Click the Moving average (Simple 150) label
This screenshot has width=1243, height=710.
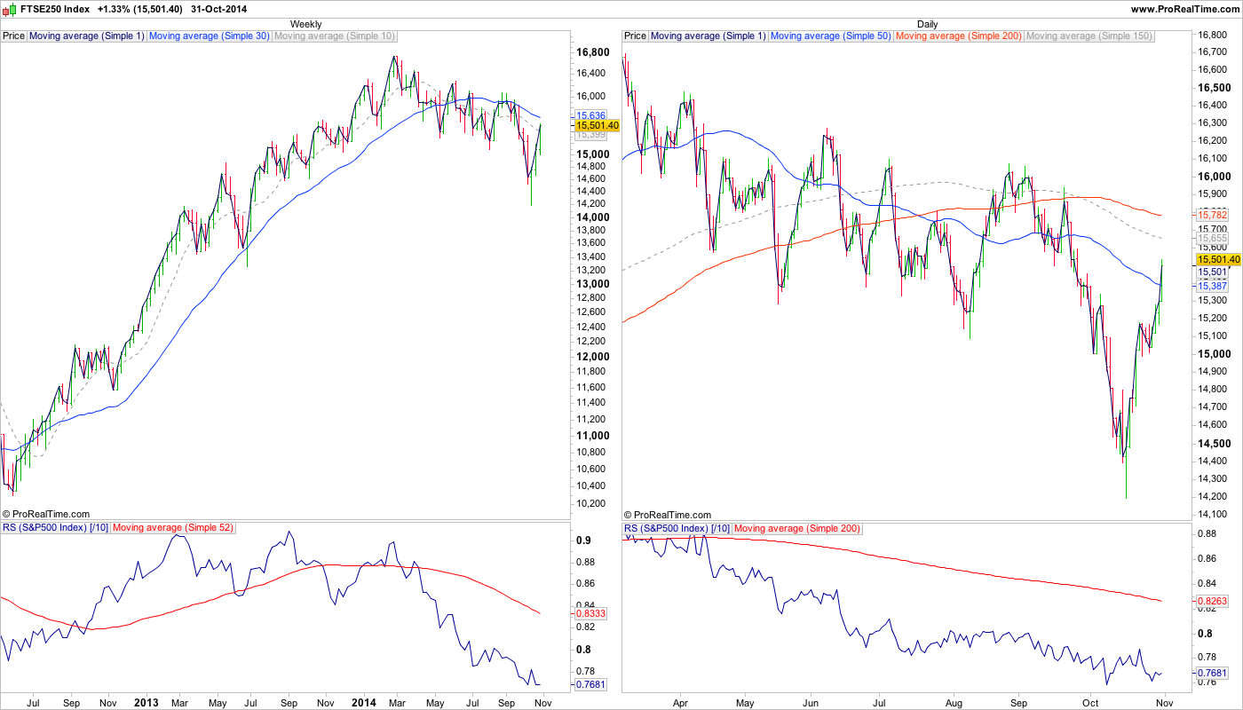pyautogui.click(x=1089, y=35)
